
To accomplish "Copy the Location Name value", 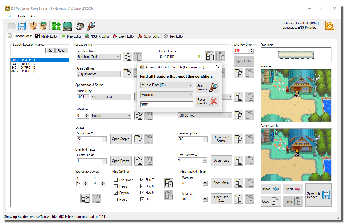I will [127, 56].
